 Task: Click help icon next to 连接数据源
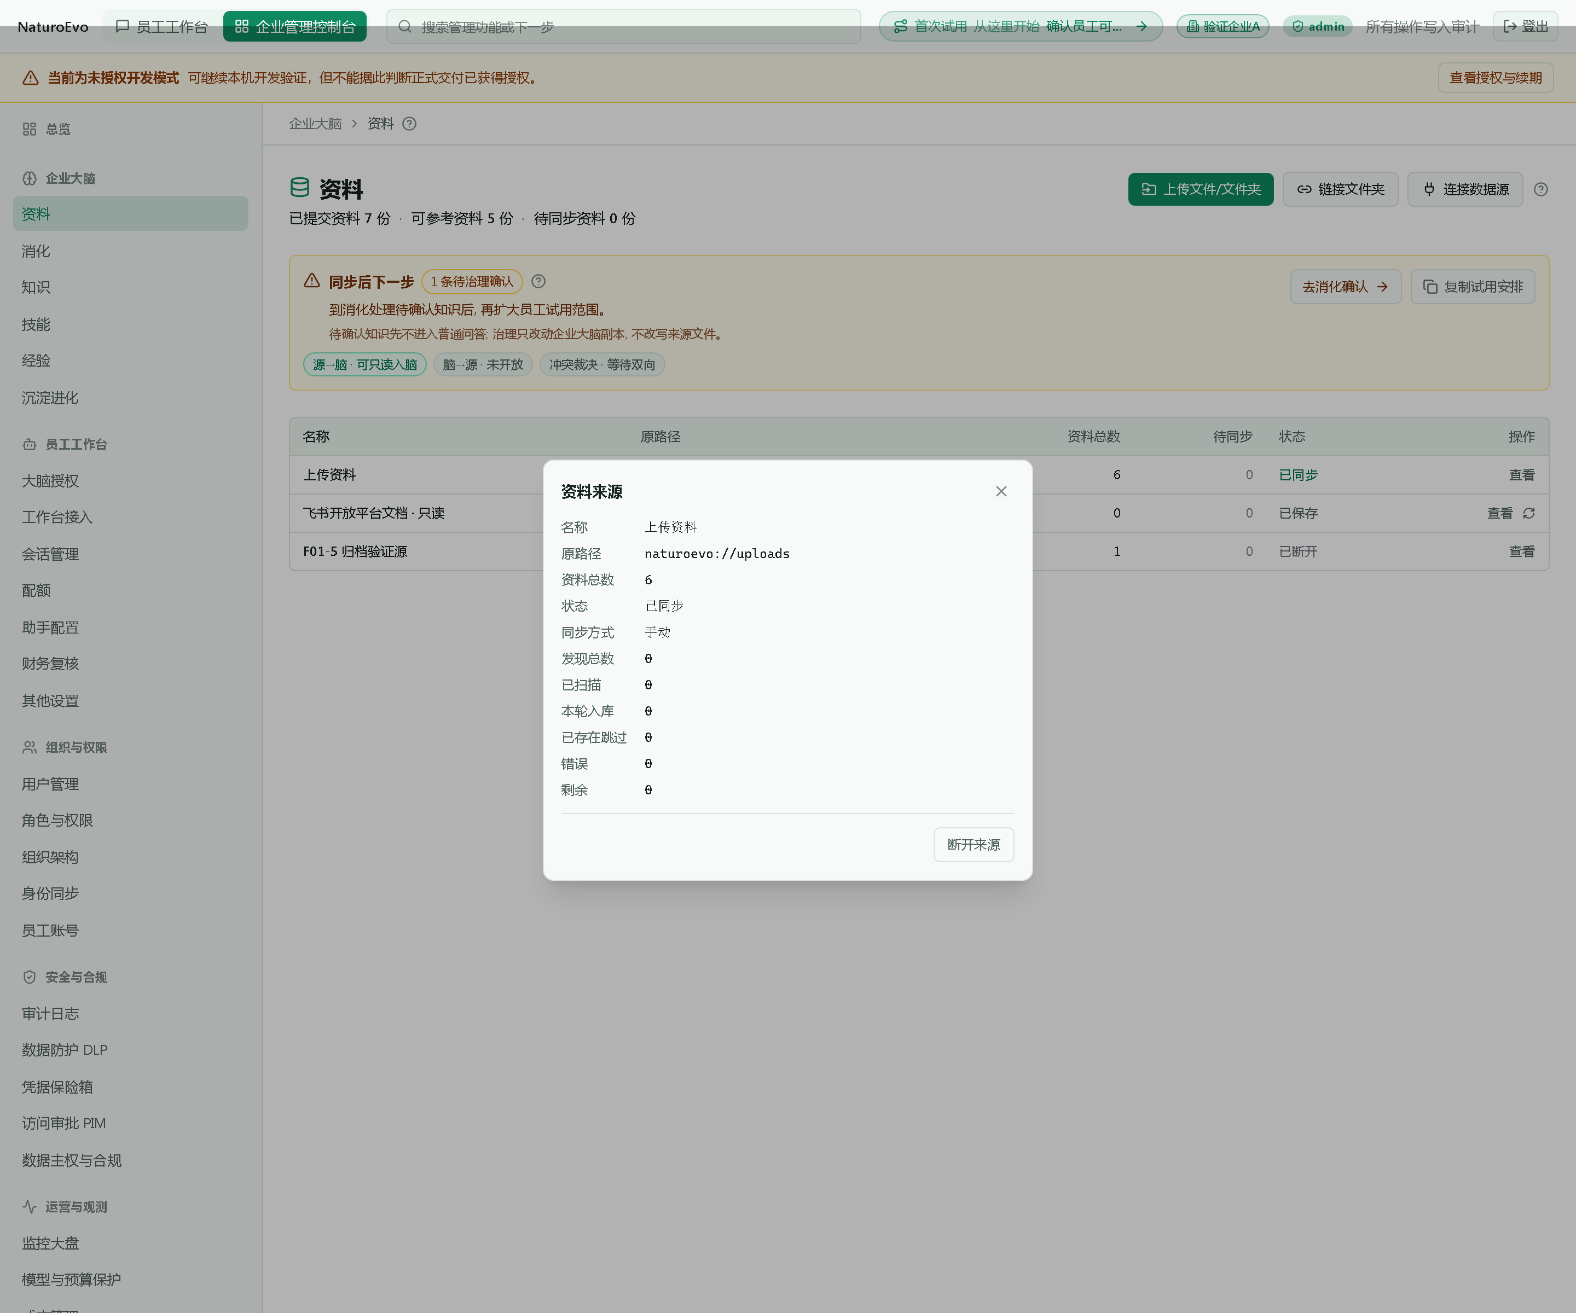[x=1541, y=189]
